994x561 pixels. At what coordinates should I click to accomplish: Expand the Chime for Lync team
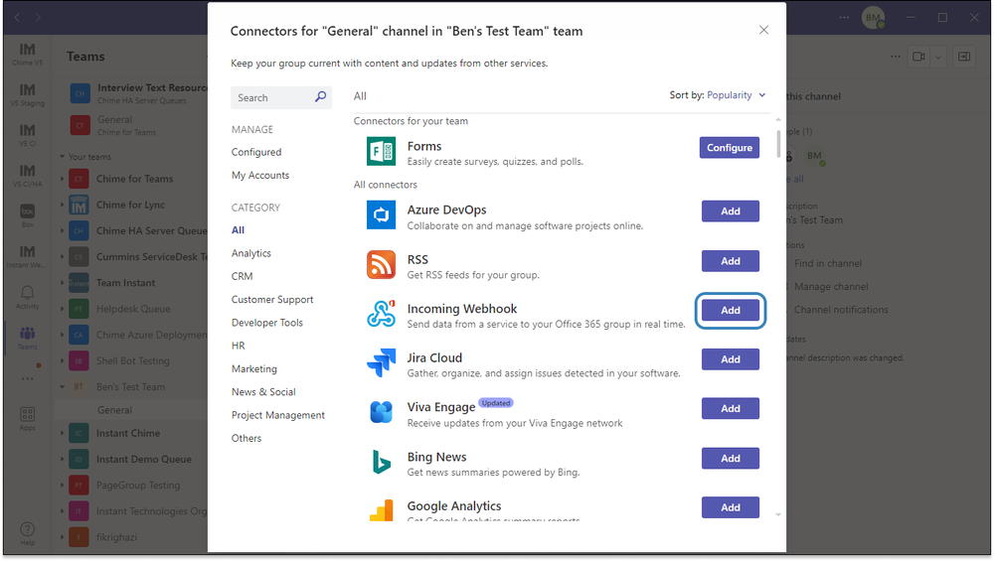pyautogui.click(x=62, y=206)
